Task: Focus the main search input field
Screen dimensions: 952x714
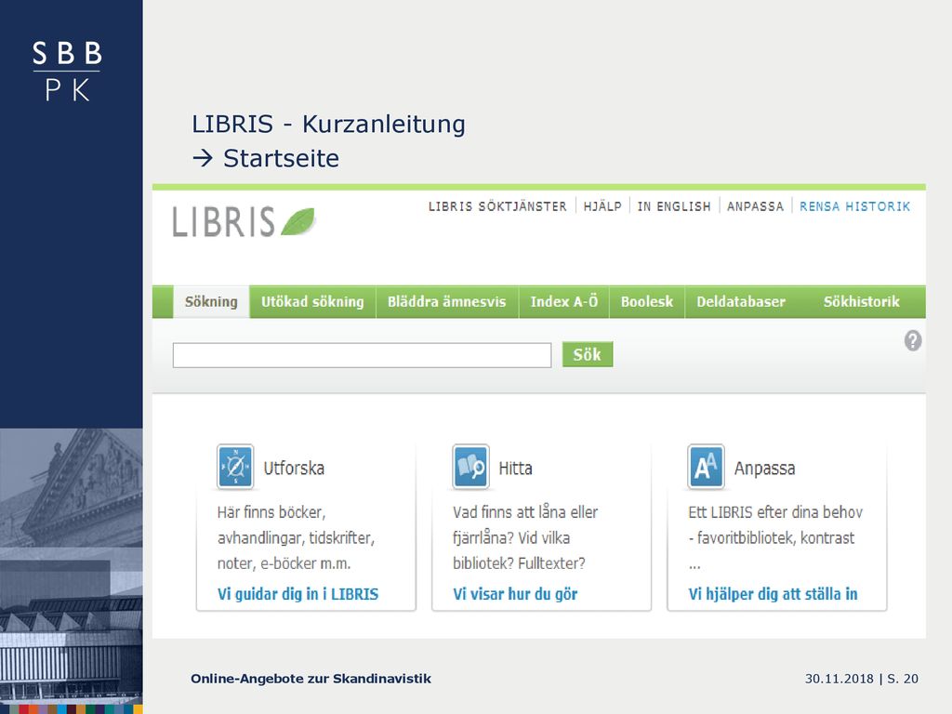Action: (362, 355)
